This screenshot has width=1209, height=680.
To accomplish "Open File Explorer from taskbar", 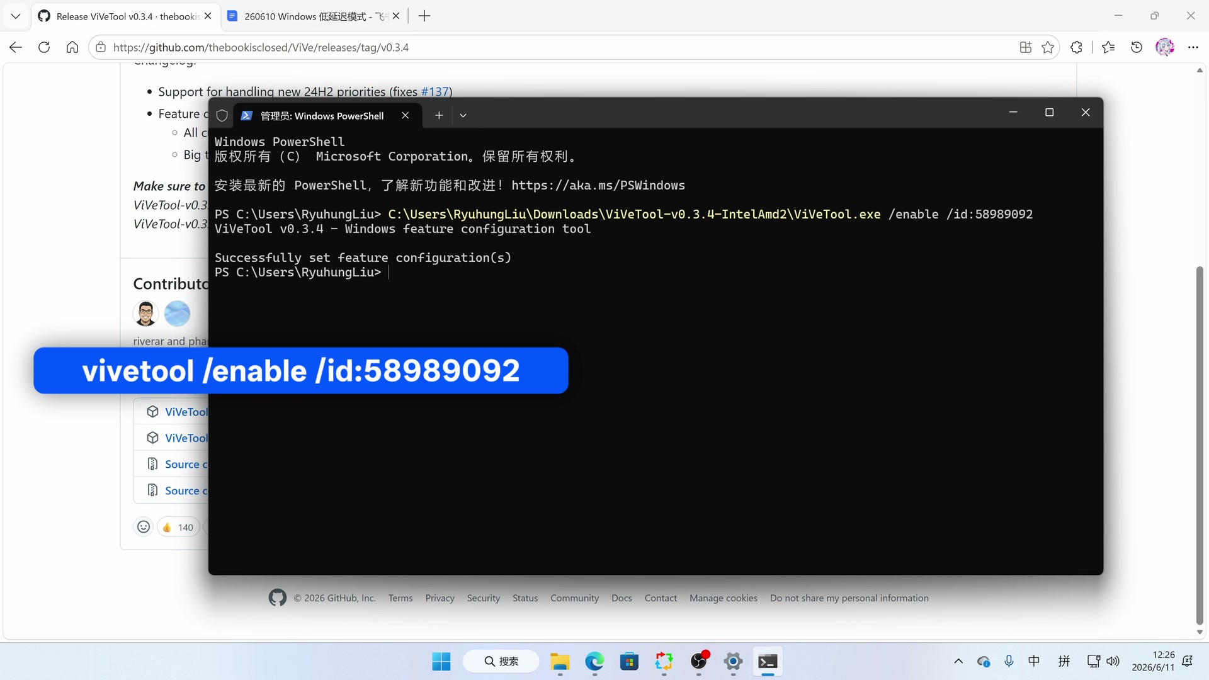I will pos(560,662).
